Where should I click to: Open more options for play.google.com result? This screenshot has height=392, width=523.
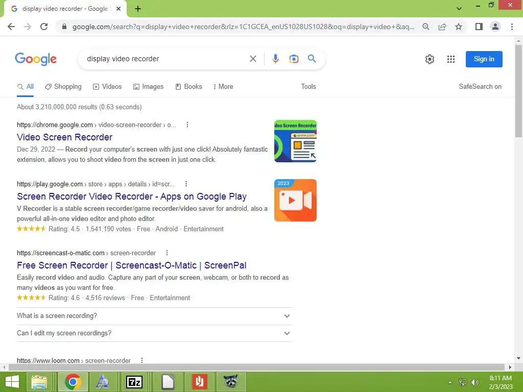coord(186,184)
